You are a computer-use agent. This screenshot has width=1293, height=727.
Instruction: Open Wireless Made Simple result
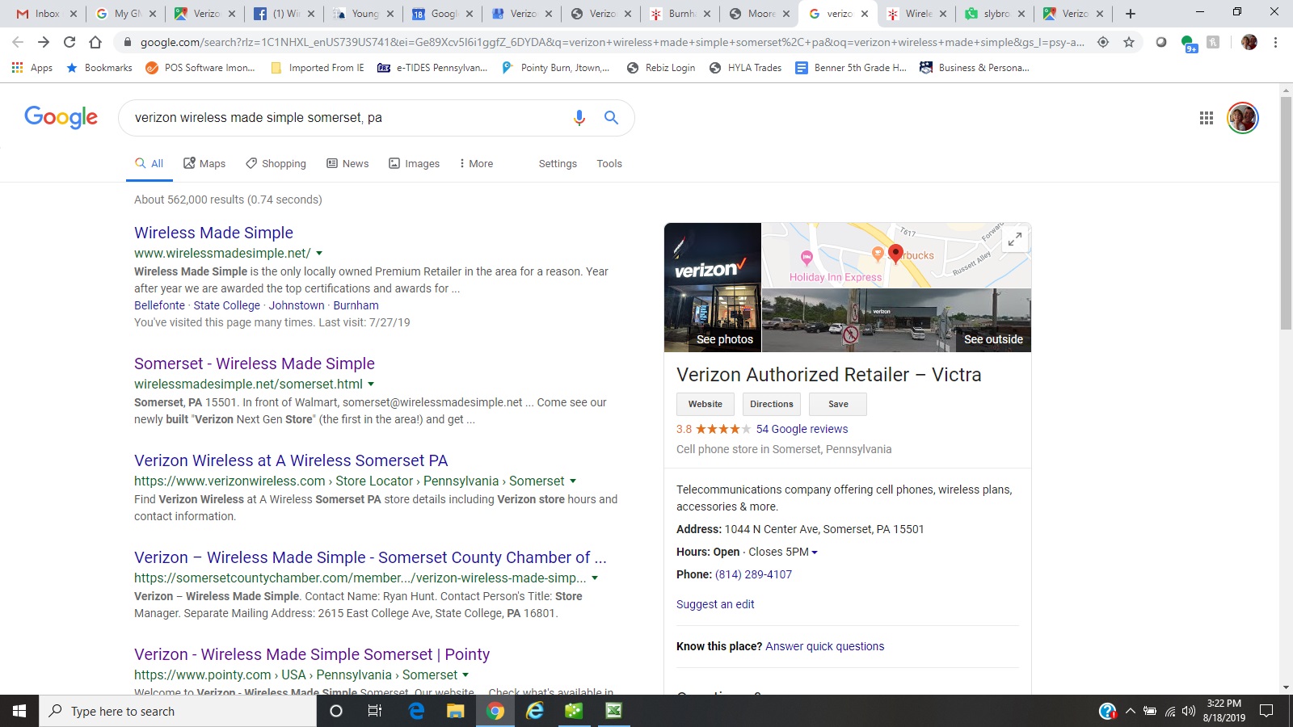pyautogui.click(x=213, y=233)
